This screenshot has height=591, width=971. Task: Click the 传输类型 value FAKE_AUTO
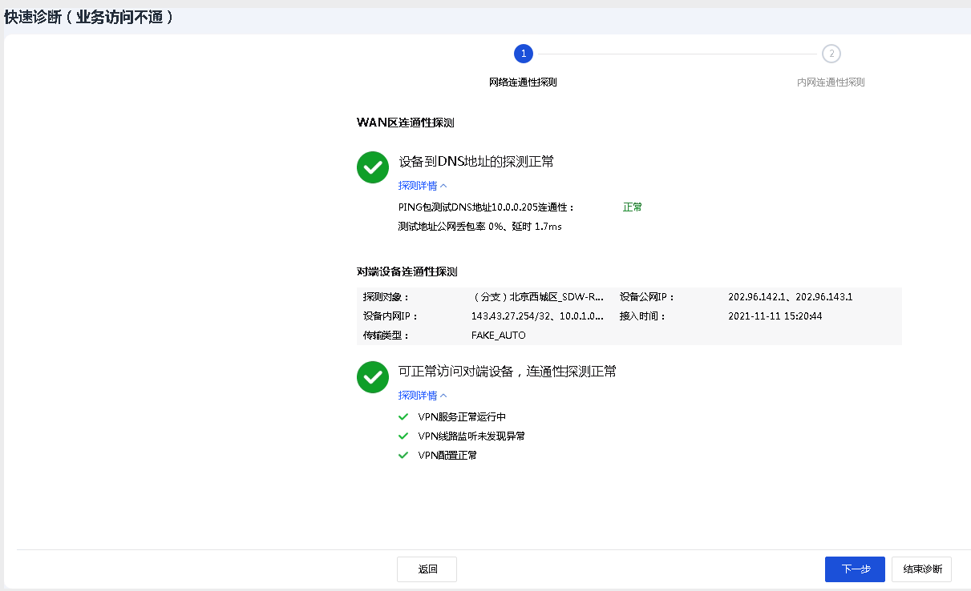[x=498, y=336]
